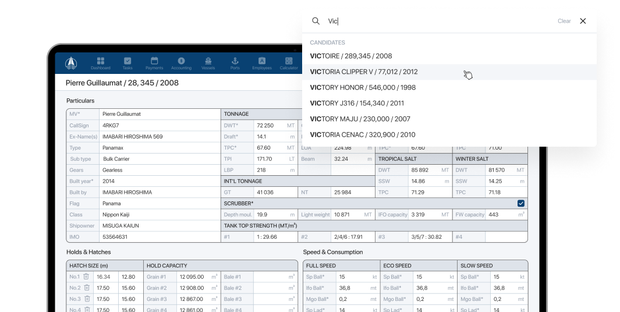
Task: Edit IFO capacity value 3 319
Action: coord(430,214)
